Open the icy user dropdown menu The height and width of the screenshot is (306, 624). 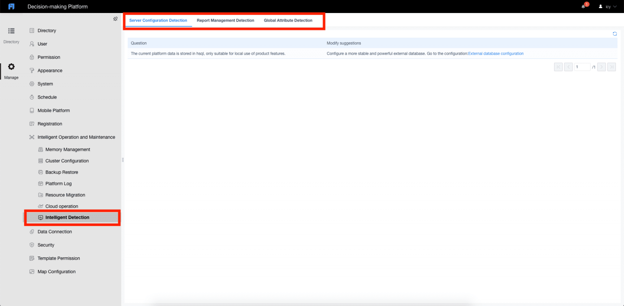(608, 6)
